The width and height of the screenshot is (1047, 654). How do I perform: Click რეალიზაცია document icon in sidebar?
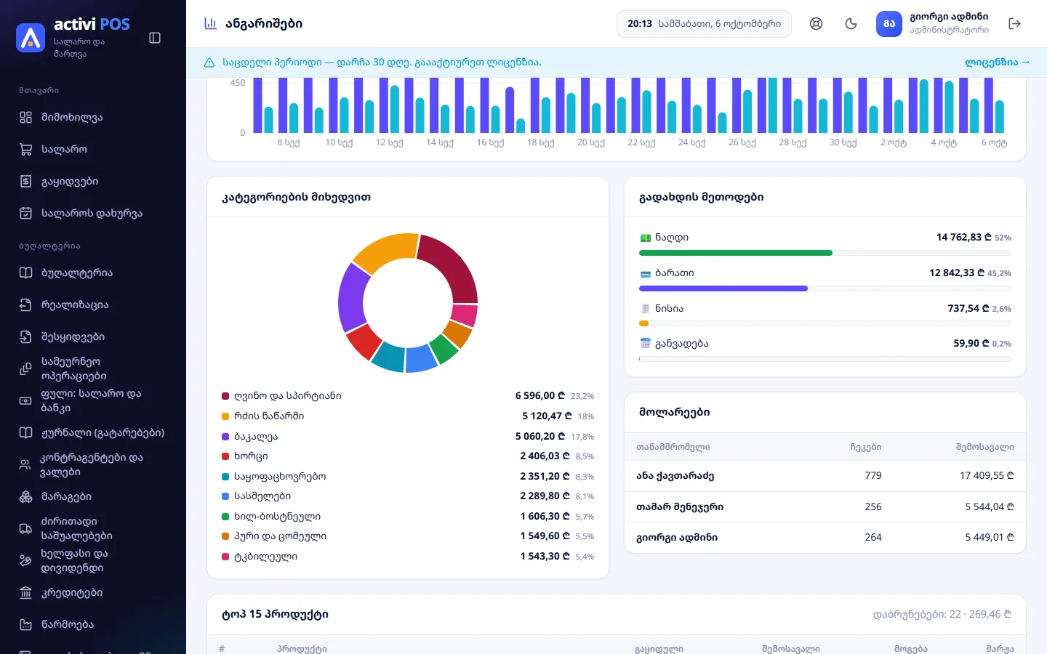click(25, 305)
